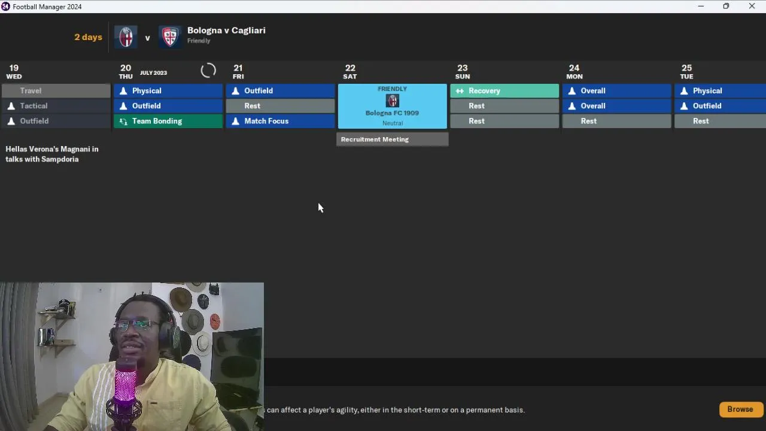This screenshot has height=431, width=766.
Task: Click the 2 days countdown text
Action: point(88,37)
